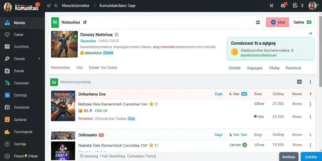Open the Komitoonomenie section three-dot menu
The width and height of the screenshot is (322, 161).
pos(310,82)
